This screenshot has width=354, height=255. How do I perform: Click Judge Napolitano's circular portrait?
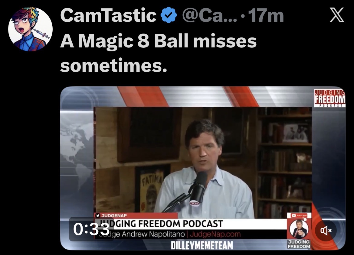pyautogui.click(x=299, y=229)
